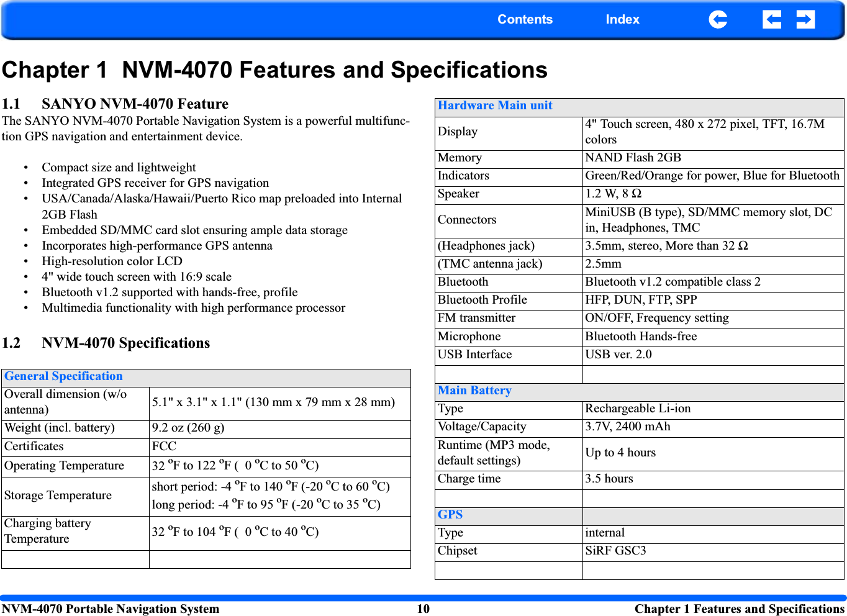Click the 'Chipset' row label
Screen dimensions: 847x616
coord(458,551)
